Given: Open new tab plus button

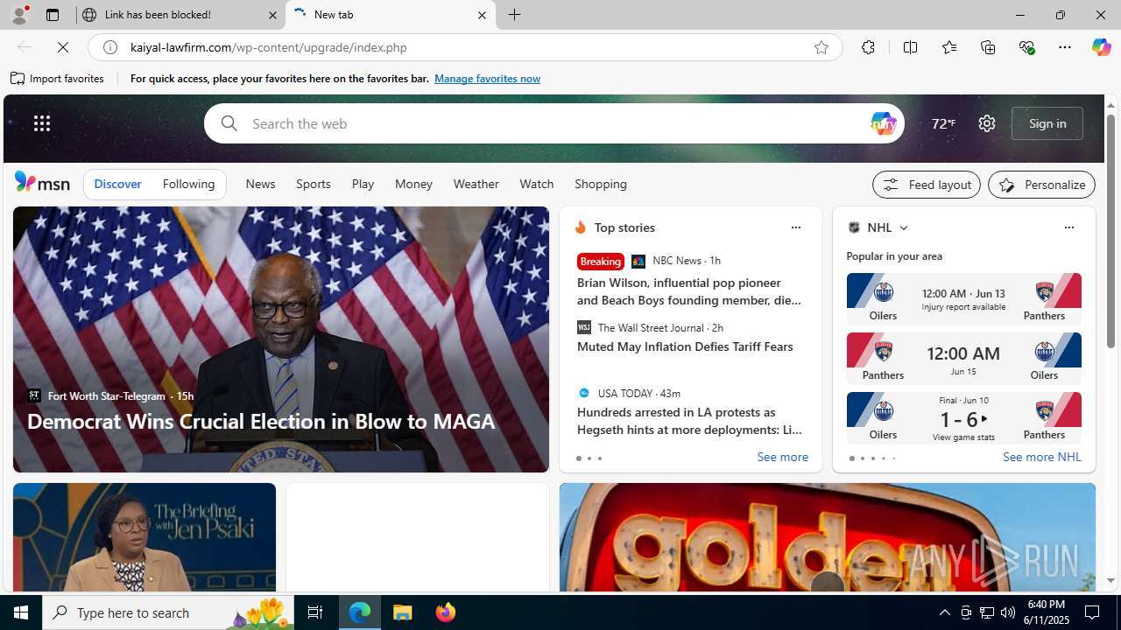Looking at the screenshot, I should point(515,15).
